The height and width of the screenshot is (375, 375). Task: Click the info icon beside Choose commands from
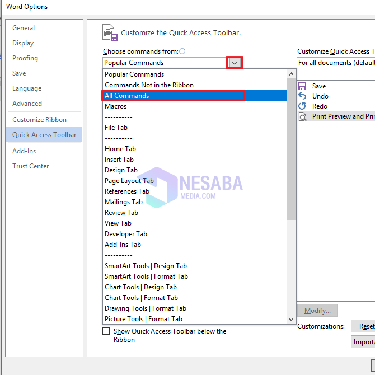pos(182,51)
